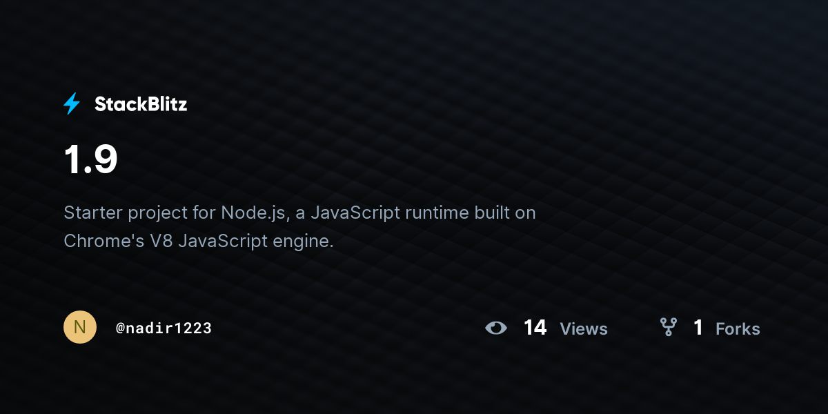Click the "Views" label

[584, 328]
